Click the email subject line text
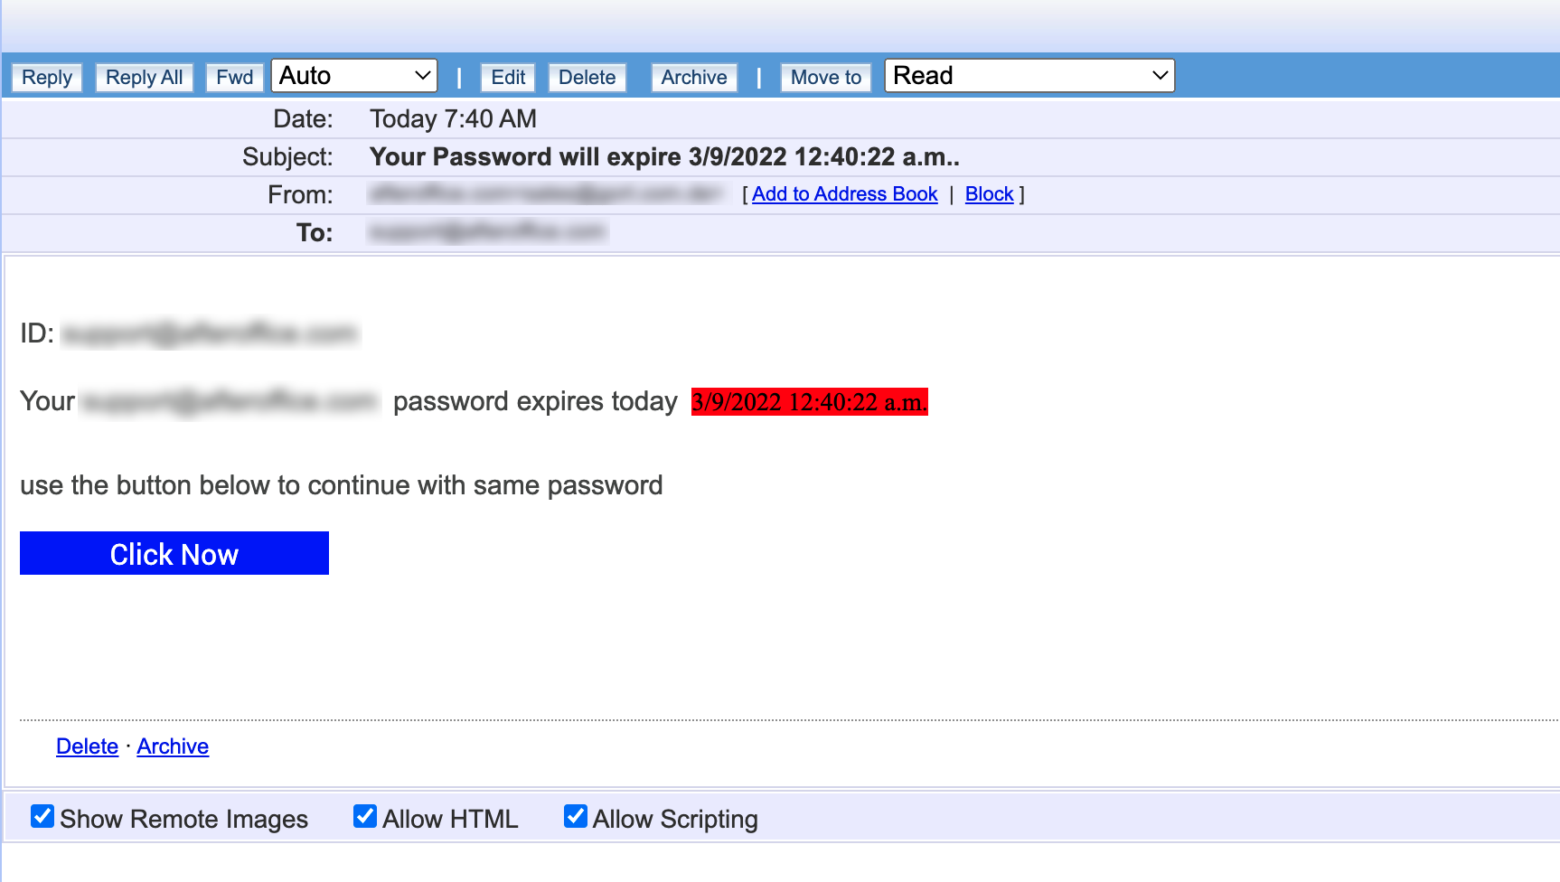Screen dimensions: 1560x882 [x=664, y=157]
